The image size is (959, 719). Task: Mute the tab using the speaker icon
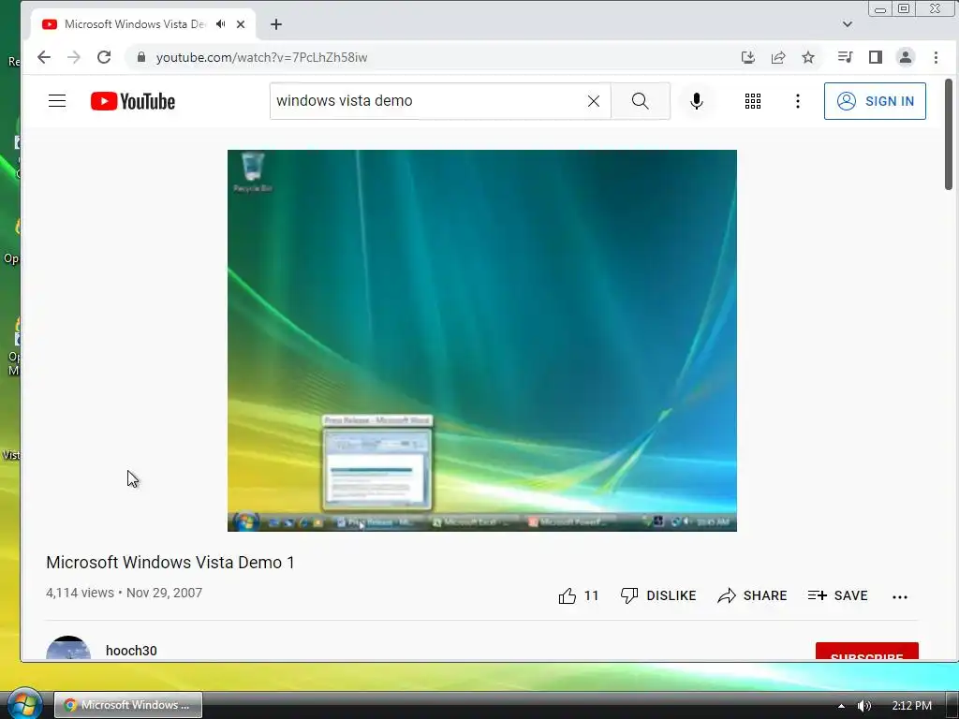click(221, 24)
